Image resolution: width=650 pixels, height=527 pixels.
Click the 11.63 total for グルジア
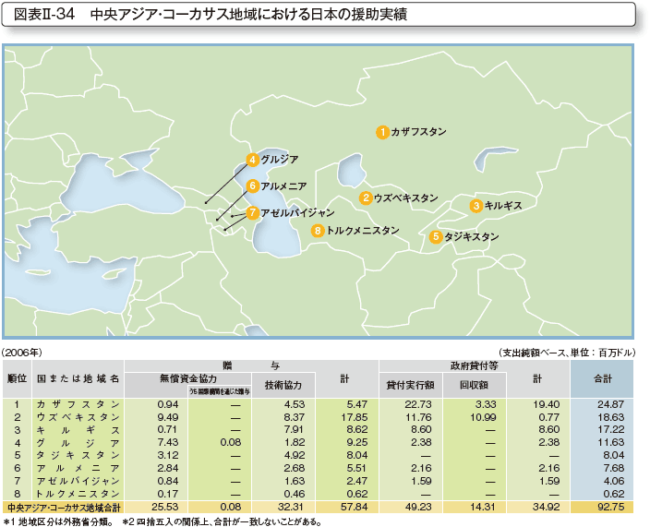coord(610,443)
